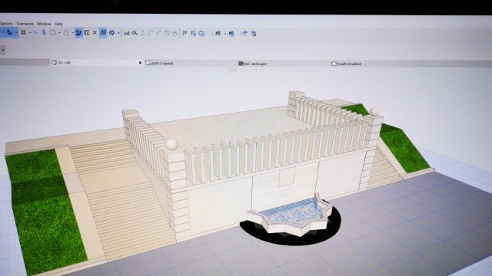492x276 pixels.
Task: Select the star-shaped fountain in 3D model
Action: (291, 214)
